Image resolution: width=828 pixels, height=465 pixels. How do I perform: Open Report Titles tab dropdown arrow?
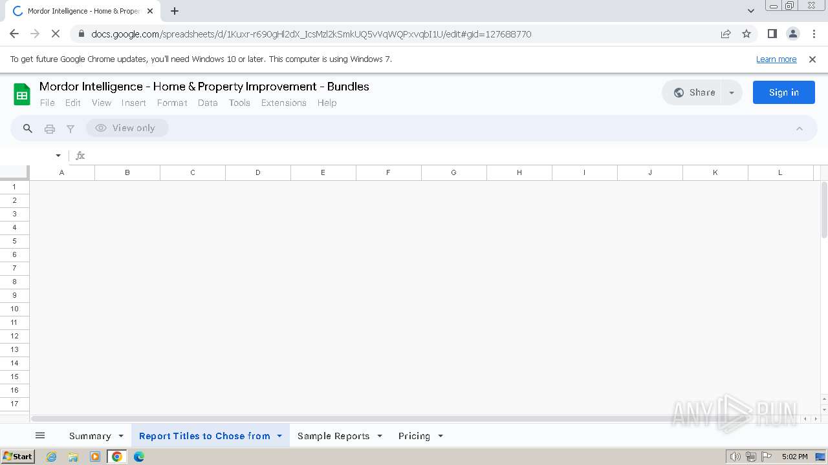279,436
